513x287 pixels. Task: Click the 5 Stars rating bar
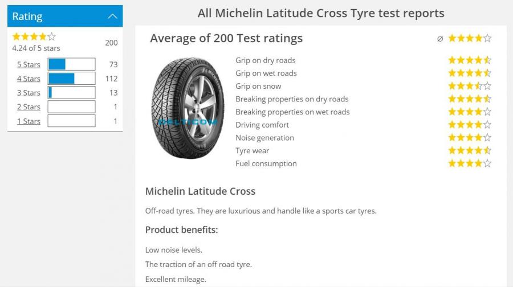71,64
